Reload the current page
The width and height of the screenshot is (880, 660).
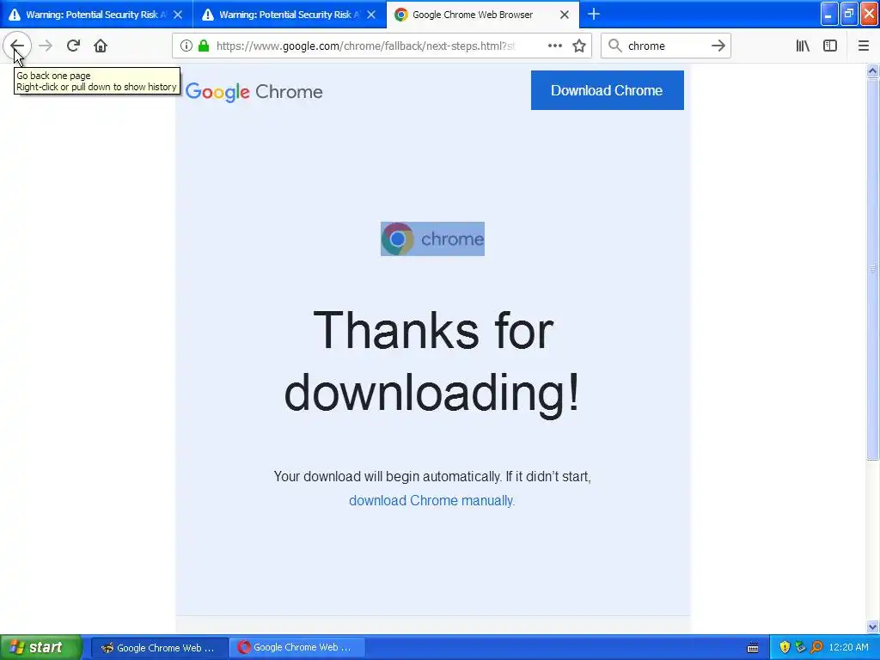point(73,46)
